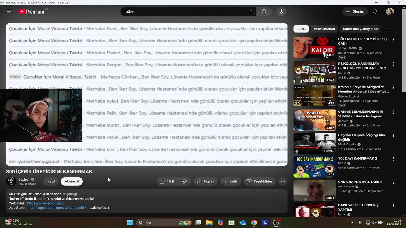Viewport: 406px width, 228px height.
Task: Run search with magnifier button
Action: [x=264, y=11]
